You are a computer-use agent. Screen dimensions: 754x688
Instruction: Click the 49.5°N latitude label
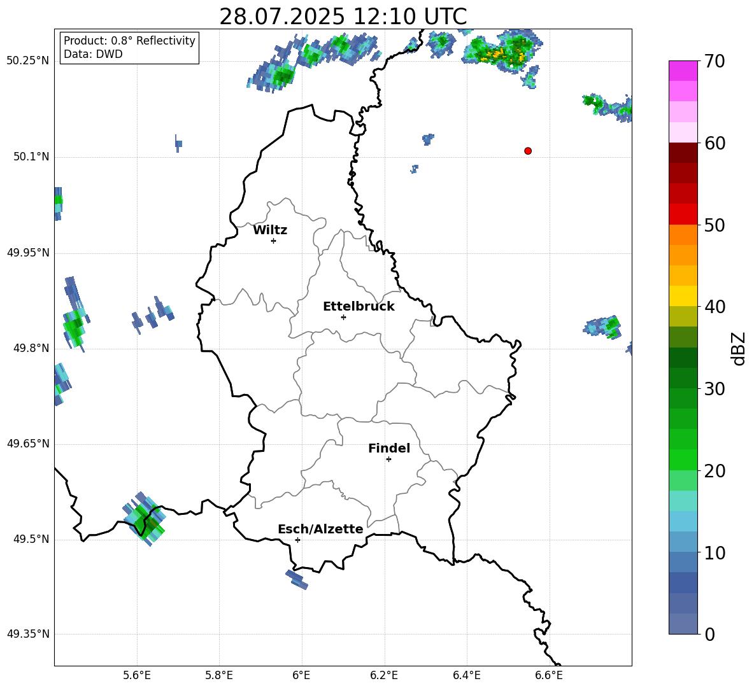(x=31, y=539)
